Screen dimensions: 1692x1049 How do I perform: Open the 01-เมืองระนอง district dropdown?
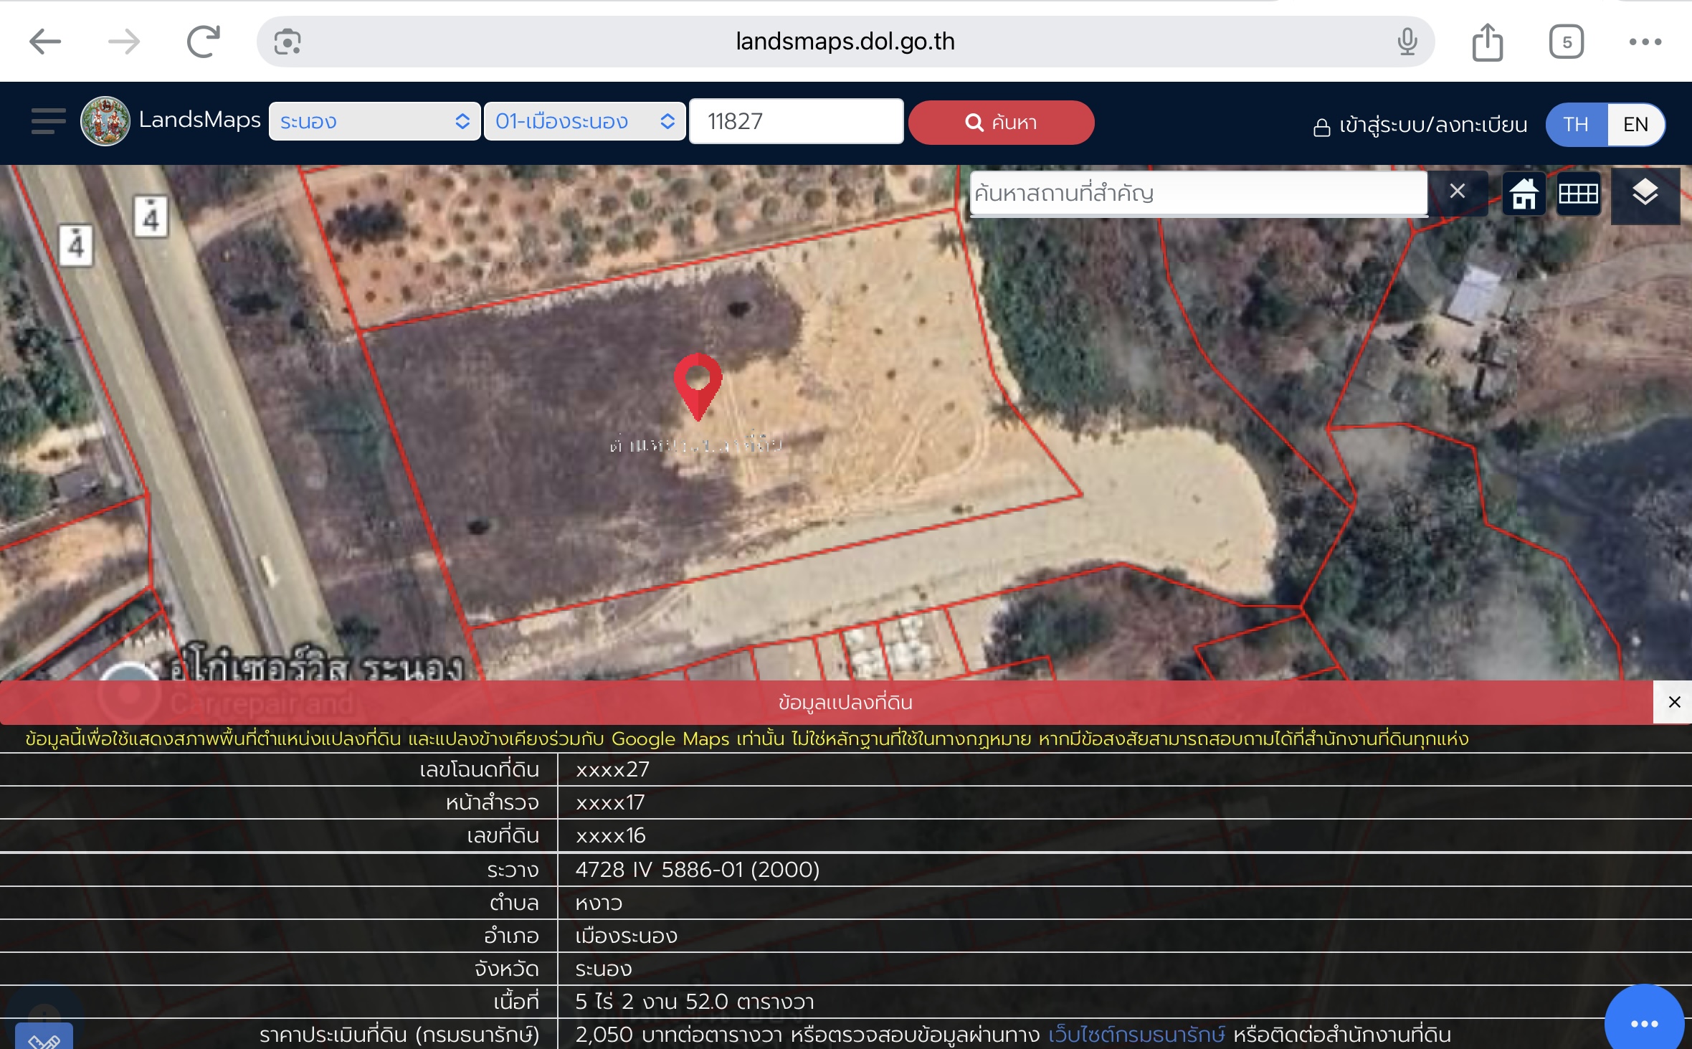[584, 121]
